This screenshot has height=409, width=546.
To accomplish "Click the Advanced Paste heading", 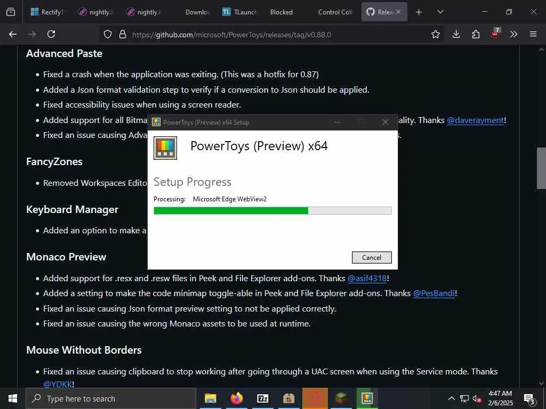I will 65,54.
